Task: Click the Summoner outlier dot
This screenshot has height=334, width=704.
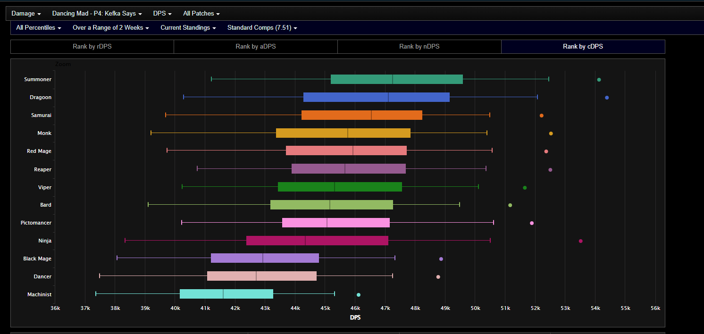Action: (599, 80)
